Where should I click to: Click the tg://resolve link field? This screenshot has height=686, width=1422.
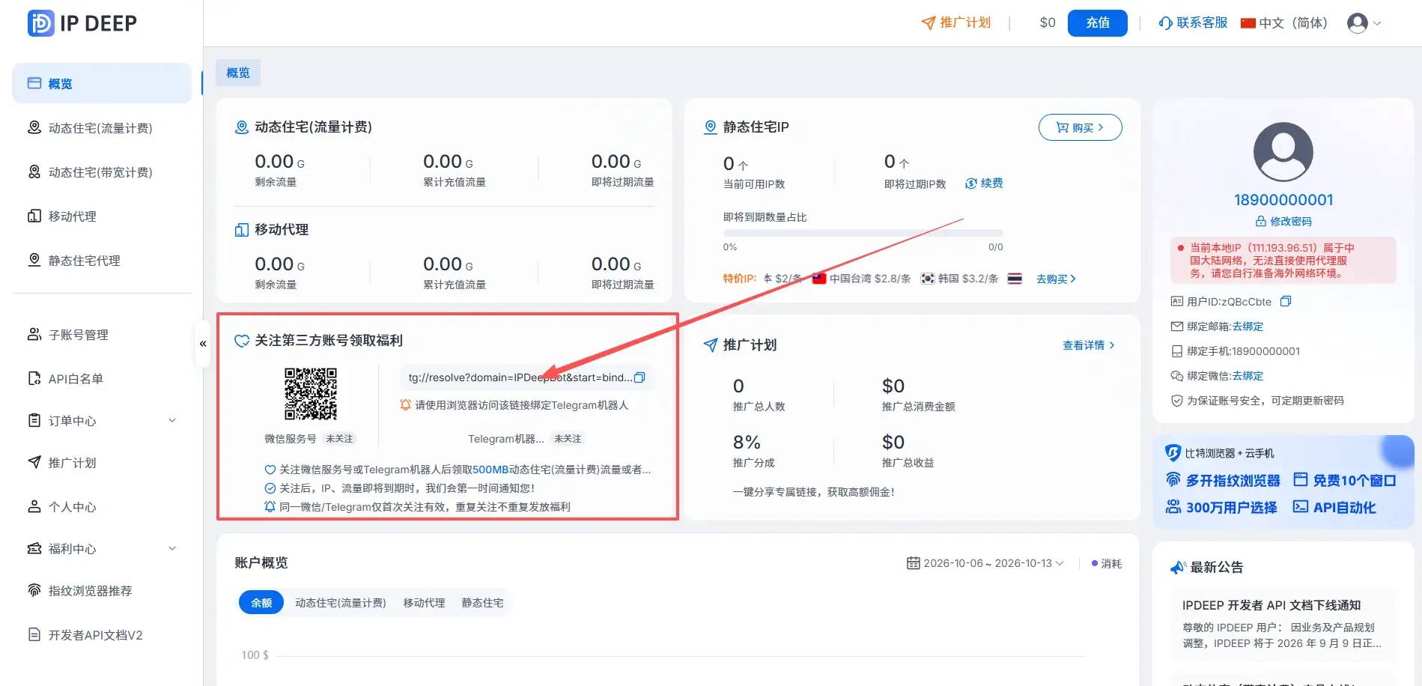click(x=527, y=377)
